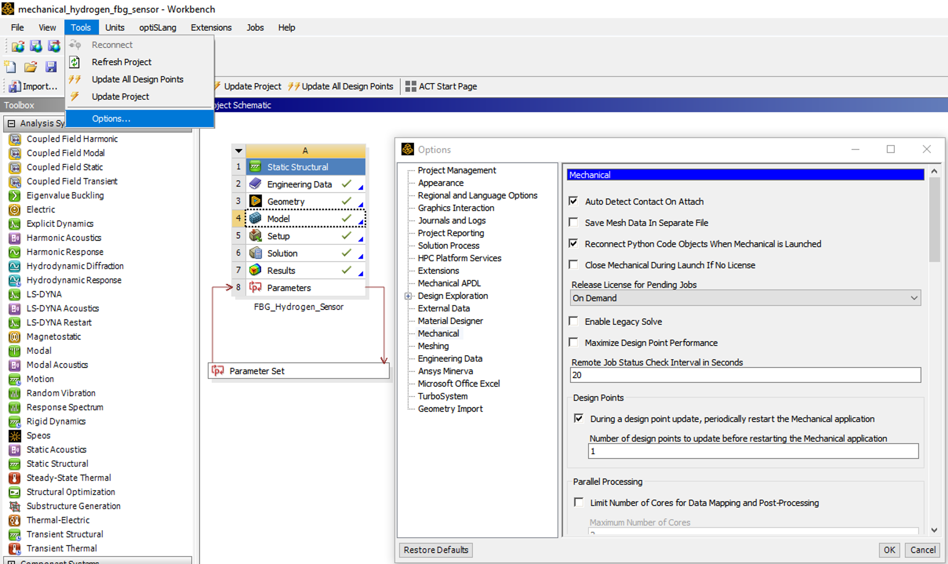Click the Structural Optimization icon
The width and height of the screenshot is (948, 564).
pos(14,492)
